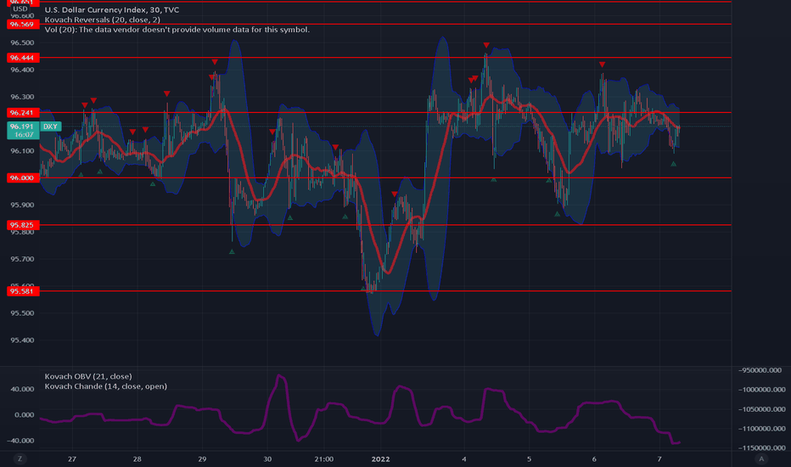The image size is (791, 467).
Task: Click the 5 date on time axis
Action: click(x=530, y=459)
